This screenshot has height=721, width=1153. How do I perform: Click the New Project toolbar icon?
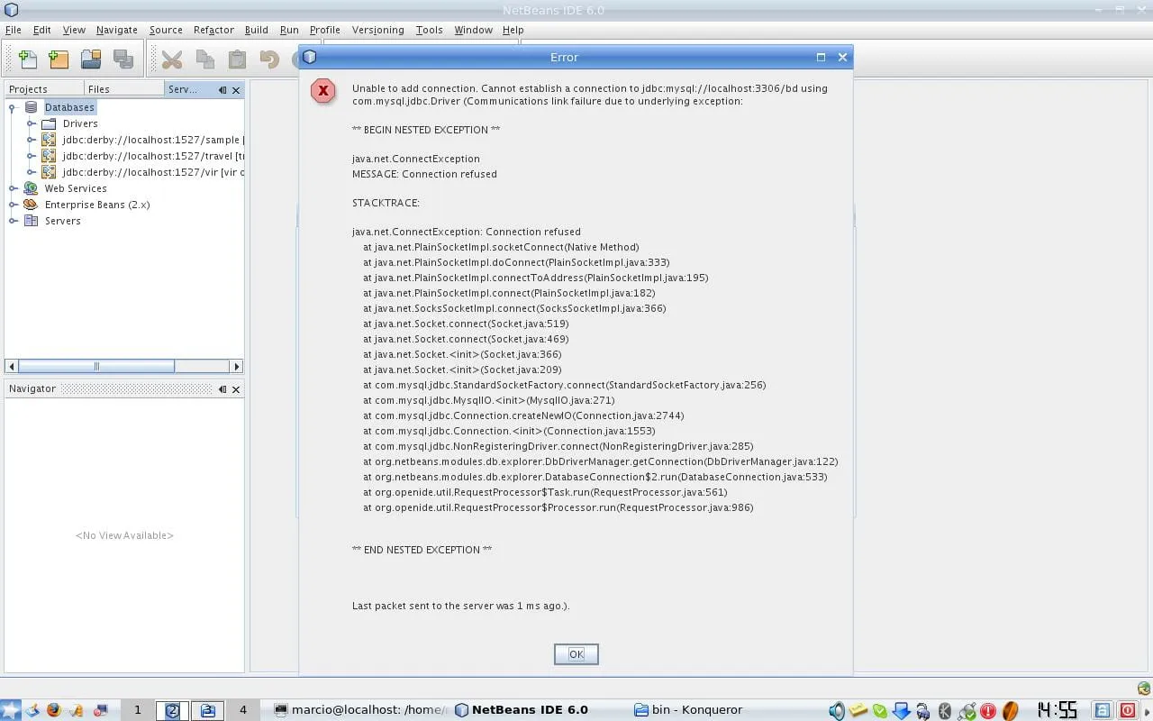pyautogui.click(x=59, y=59)
